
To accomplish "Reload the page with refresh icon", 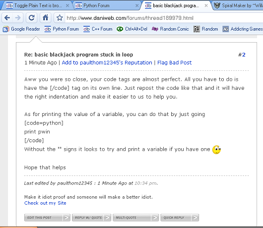I will 32,17.
